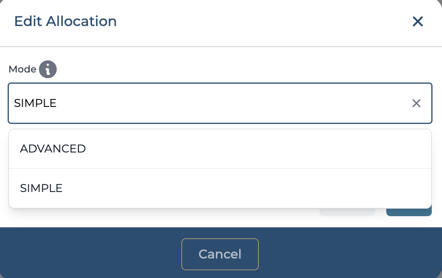Click the partially hidden gray button
This screenshot has width=442, height=278.
pyautogui.click(x=347, y=212)
